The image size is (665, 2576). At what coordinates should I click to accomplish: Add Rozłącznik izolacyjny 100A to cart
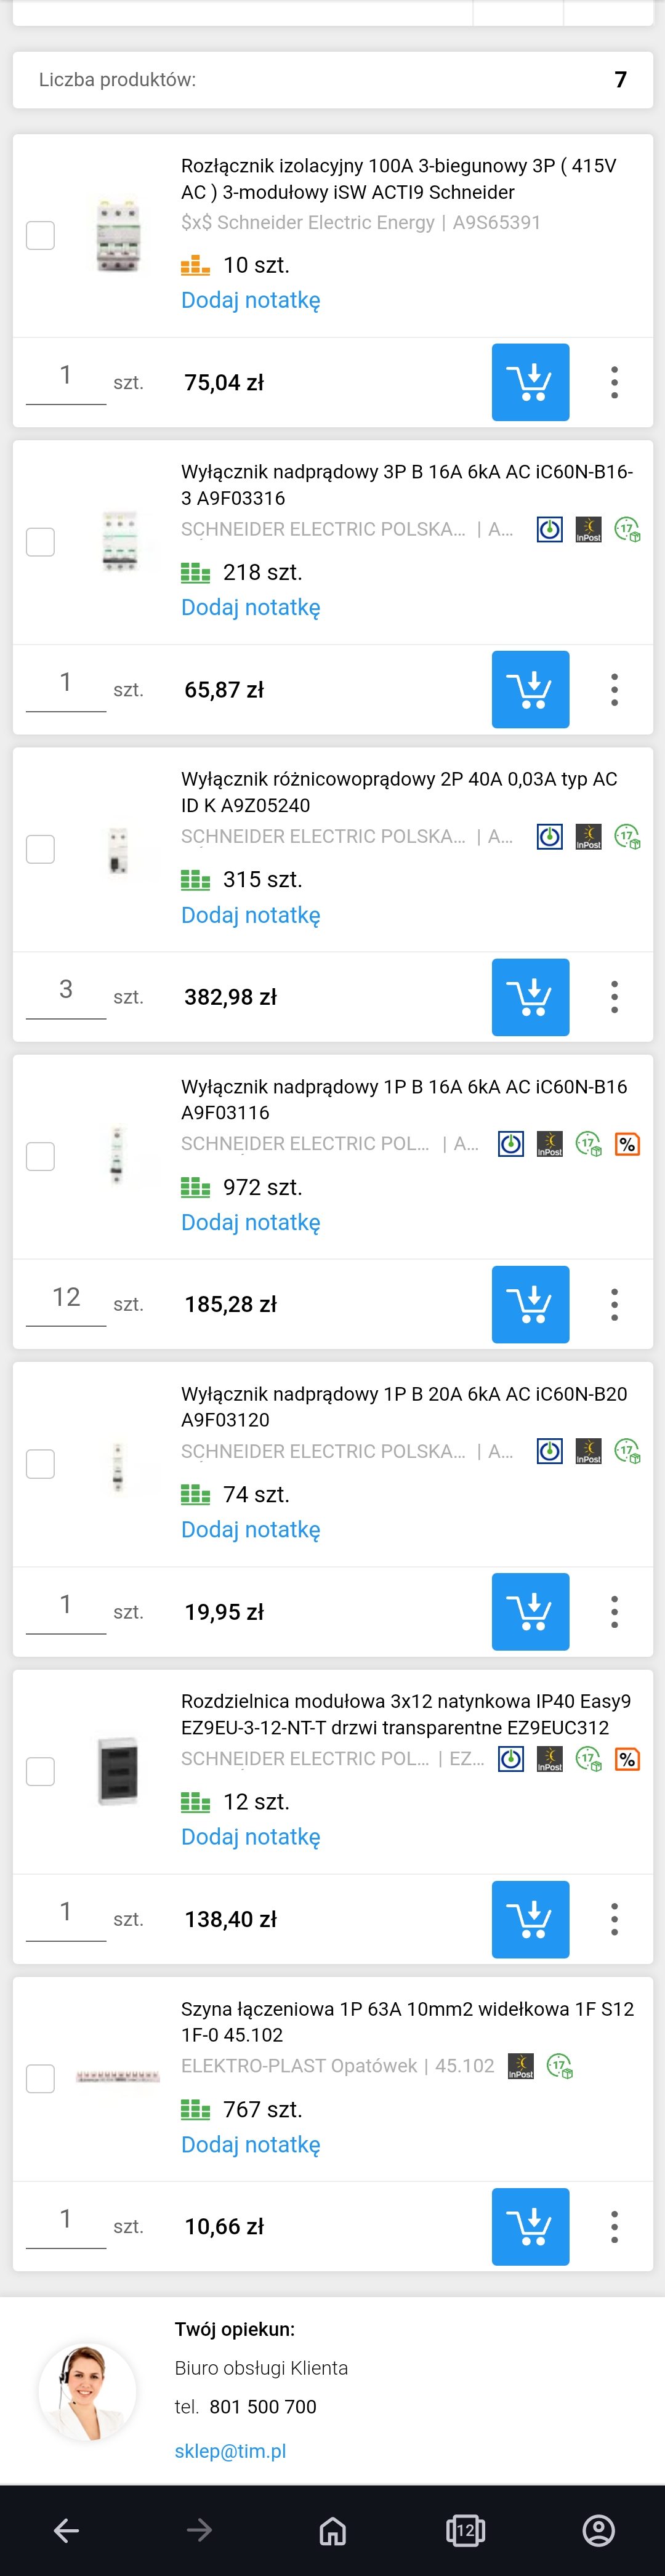(530, 382)
